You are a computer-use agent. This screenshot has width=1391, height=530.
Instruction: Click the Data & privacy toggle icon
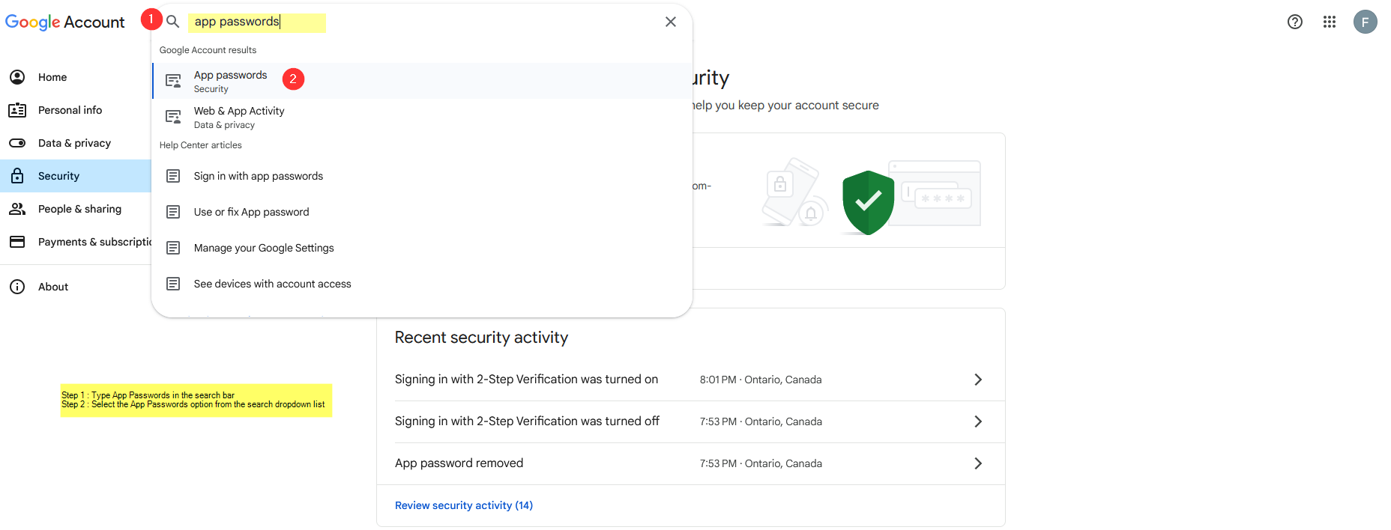17,143
